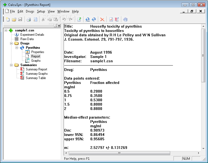Open the File menu
208x163 pixels.
click(12, 11)
